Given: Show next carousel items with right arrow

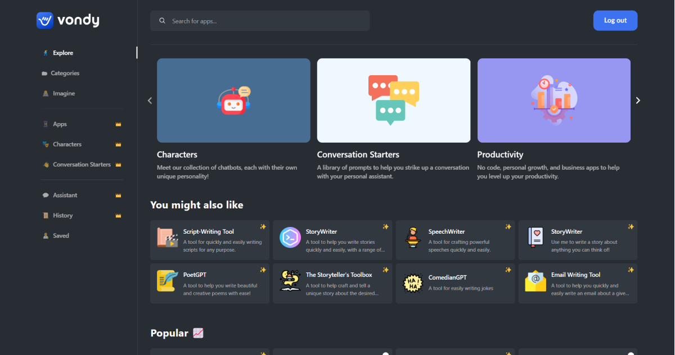Looking at the screenshot, I should [x=638, y=101].
